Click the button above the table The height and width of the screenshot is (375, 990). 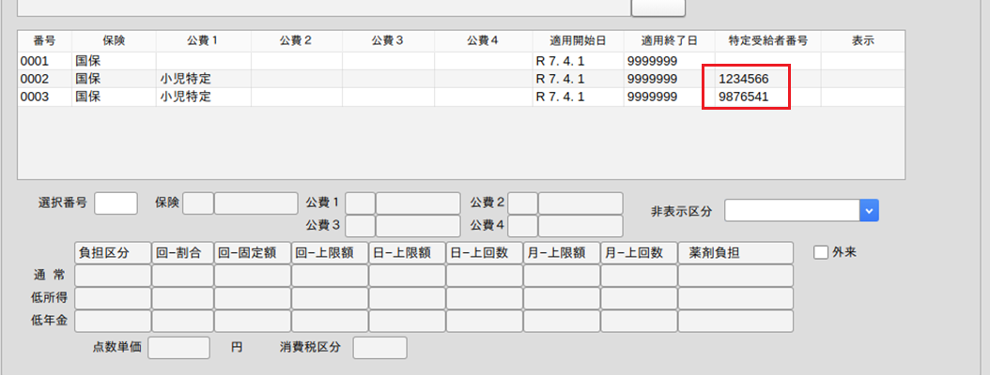657,7
